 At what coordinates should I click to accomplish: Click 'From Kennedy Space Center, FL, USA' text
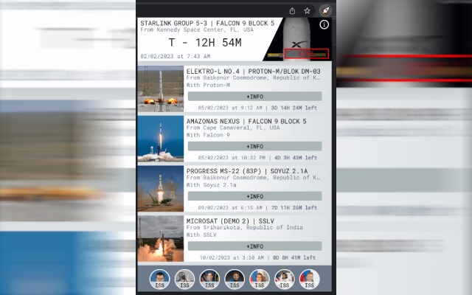[197, 29]
